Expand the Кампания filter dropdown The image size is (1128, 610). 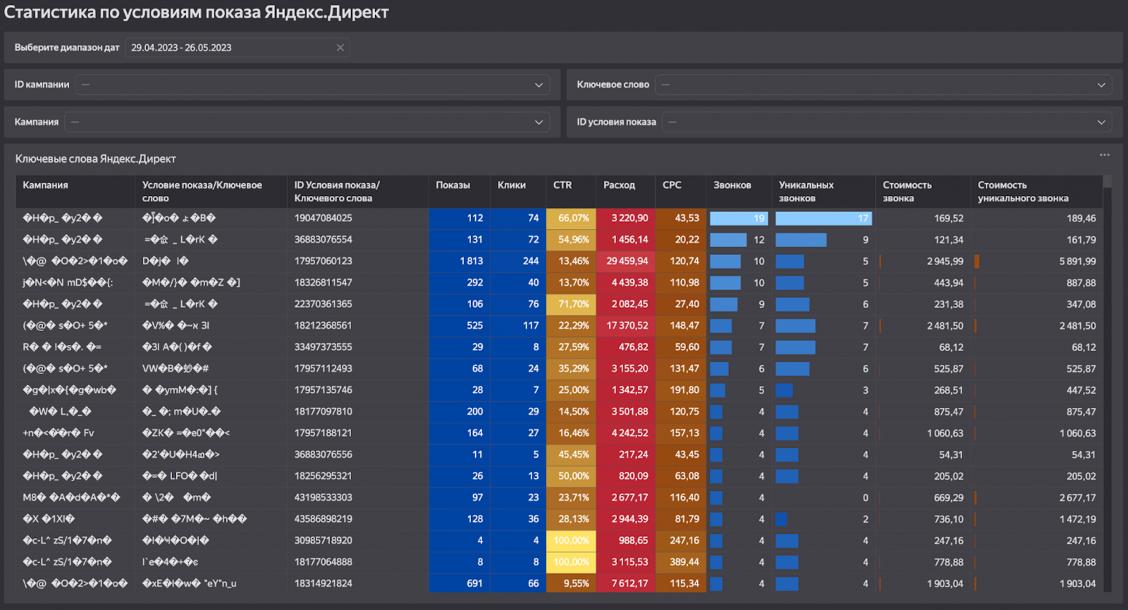539,123
